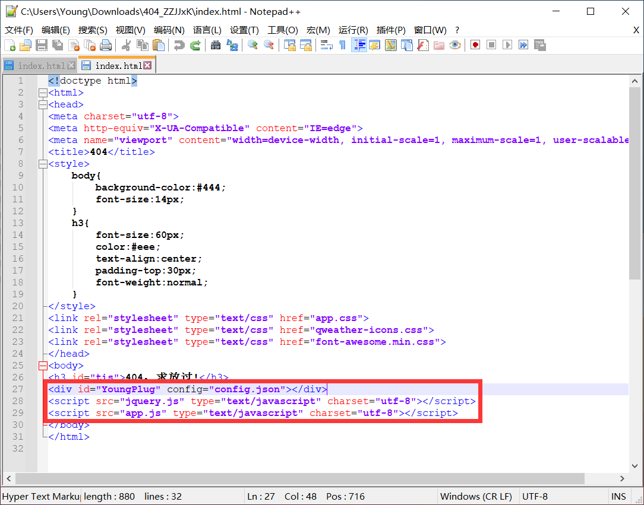This screenshot has height=505, width=644.
Task: Open the 编码(N) menu
Action: (169, 30)
